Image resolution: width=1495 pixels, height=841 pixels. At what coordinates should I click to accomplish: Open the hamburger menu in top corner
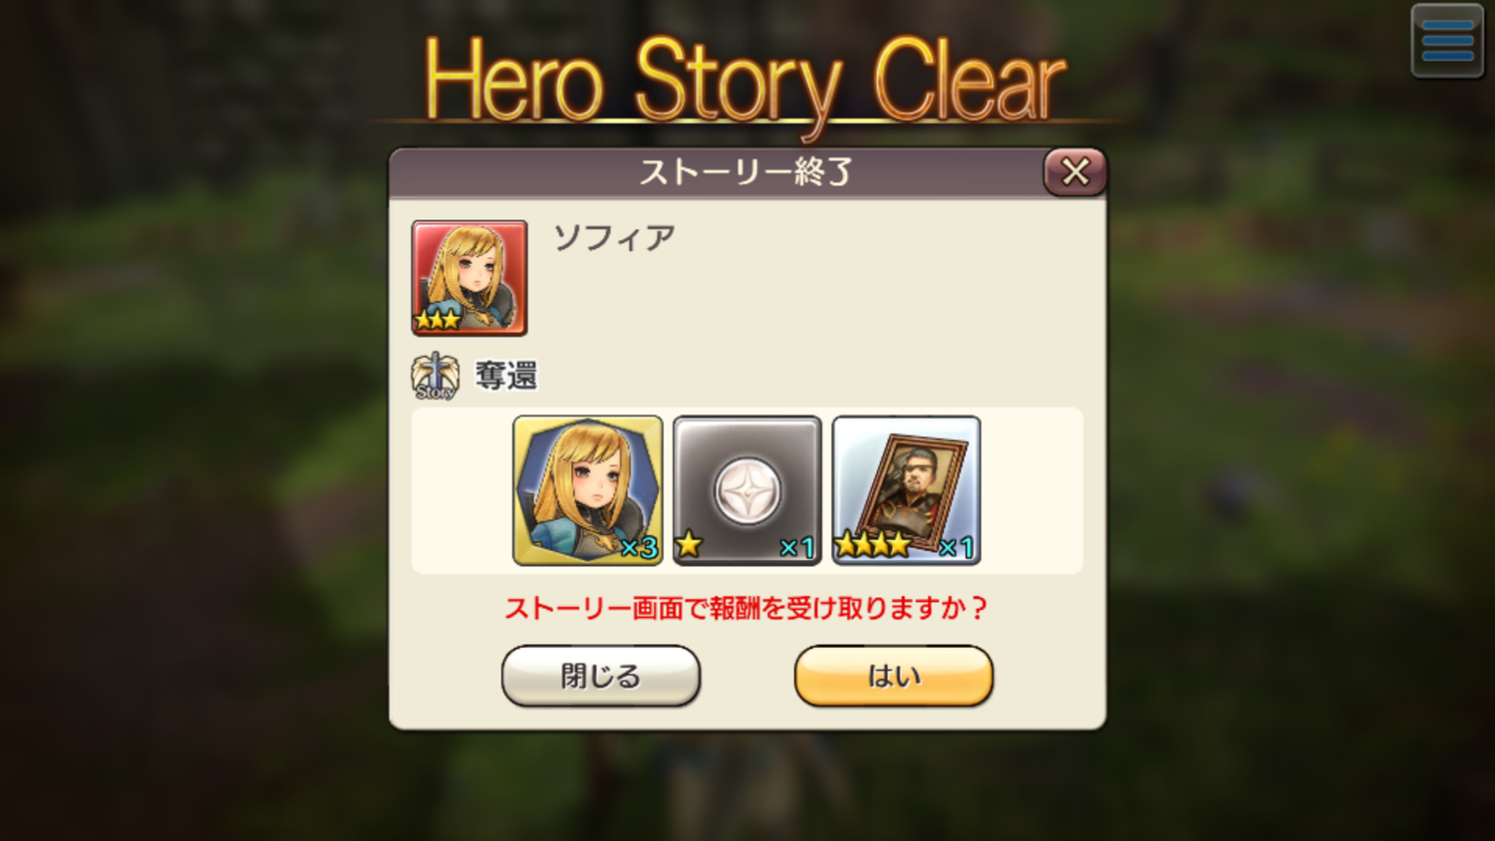tap(1447, 41)
